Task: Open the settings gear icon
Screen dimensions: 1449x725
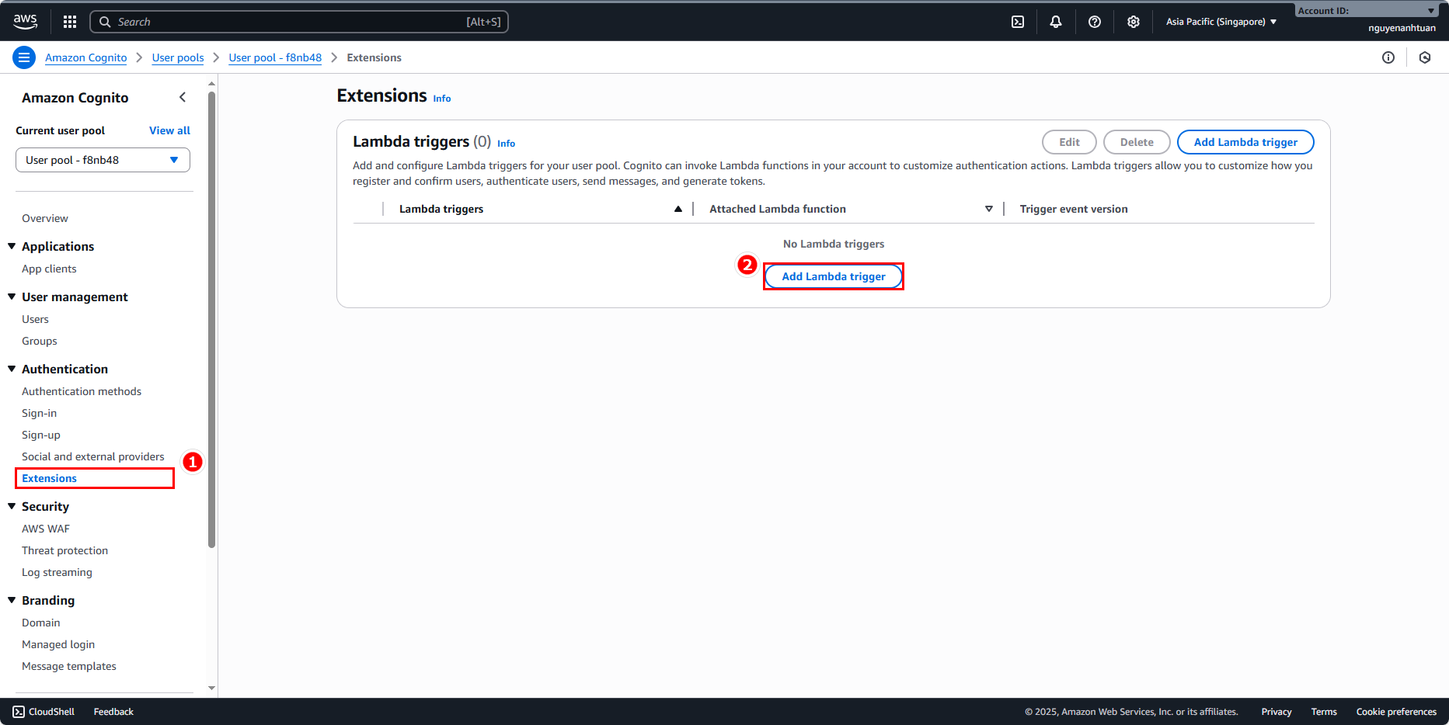Action: tap(1133, 22)
